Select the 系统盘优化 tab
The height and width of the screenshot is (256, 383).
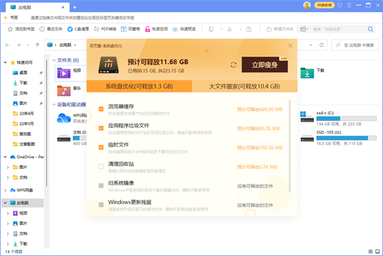tap(139, 86)
